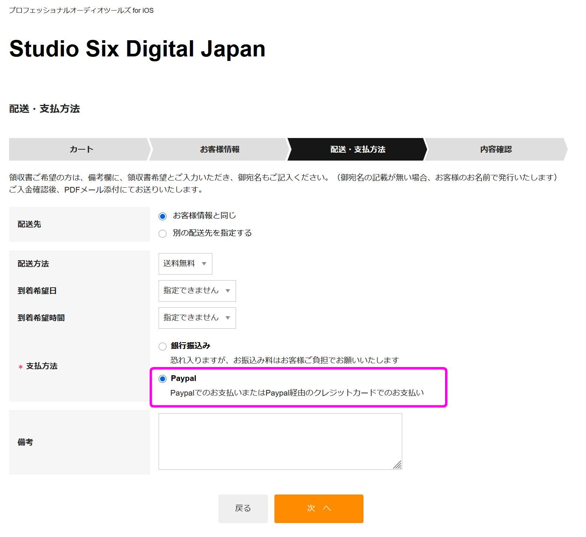Screen dimensions: 586x537
Task: Expand the 到着希望時間 dropdown
Action: [x=197, y=318]
